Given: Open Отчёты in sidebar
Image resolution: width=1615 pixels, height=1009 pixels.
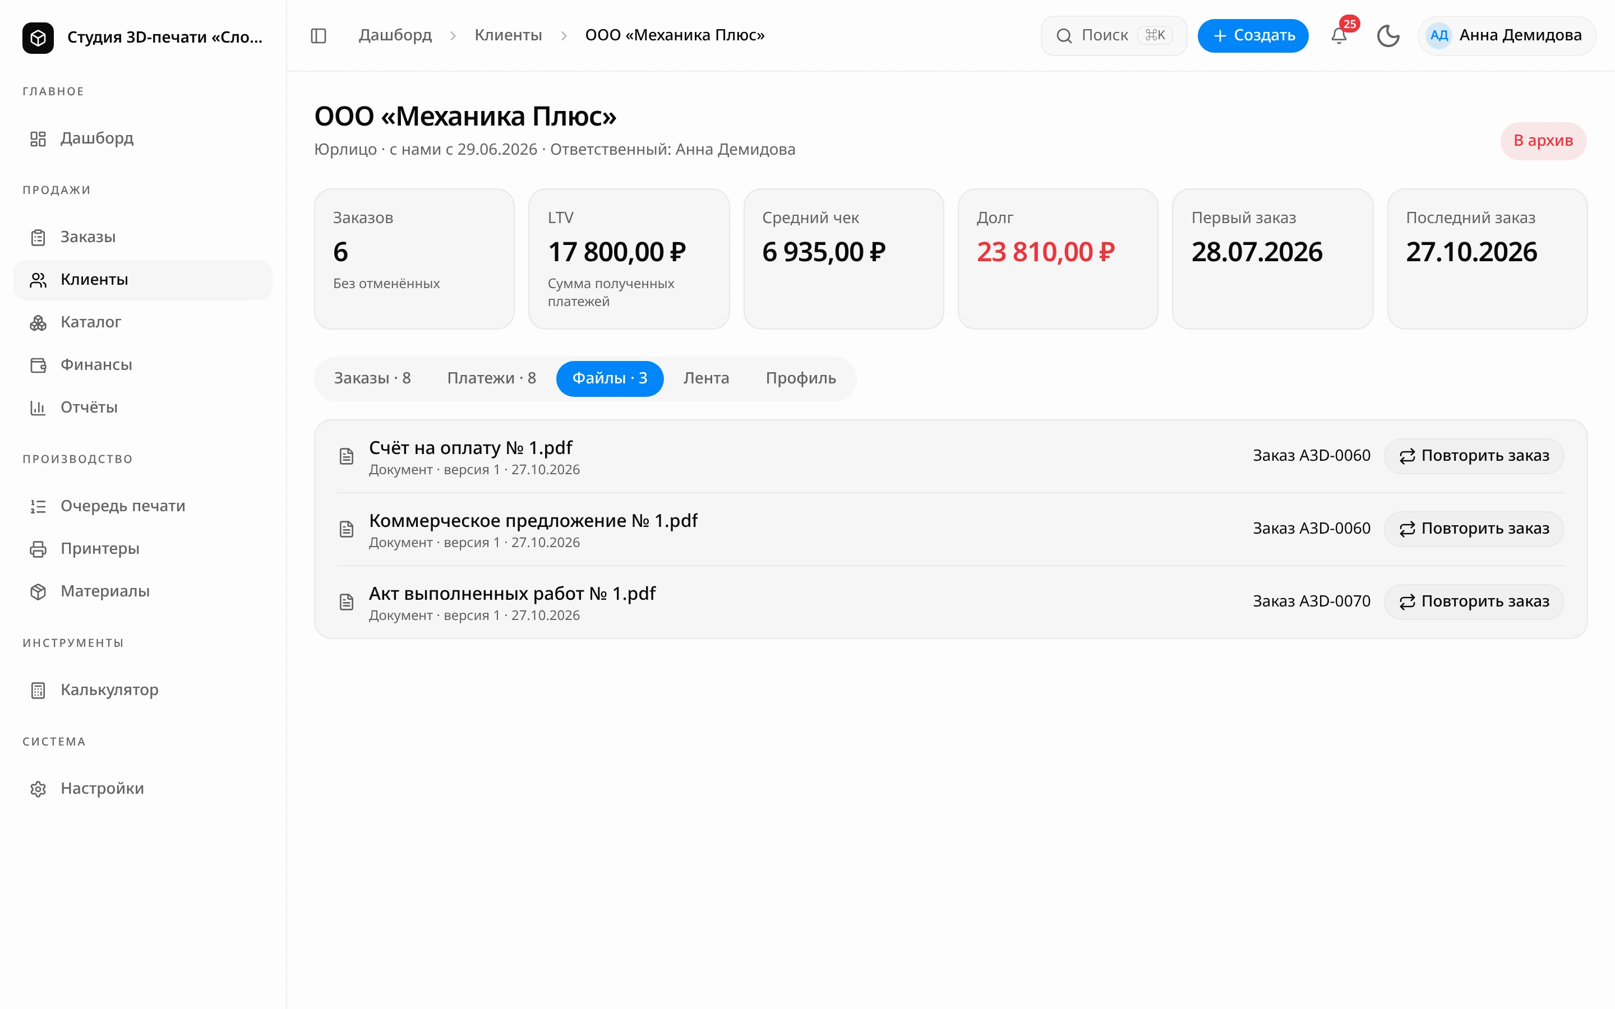Looking at the screenshot, I should [143, 408].
